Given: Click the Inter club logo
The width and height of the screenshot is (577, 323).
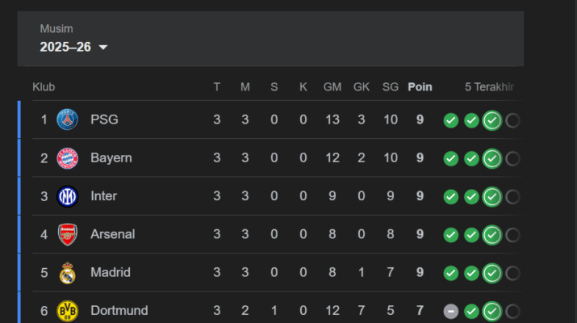Looking at the screenshot, I should tap(68, 196).
